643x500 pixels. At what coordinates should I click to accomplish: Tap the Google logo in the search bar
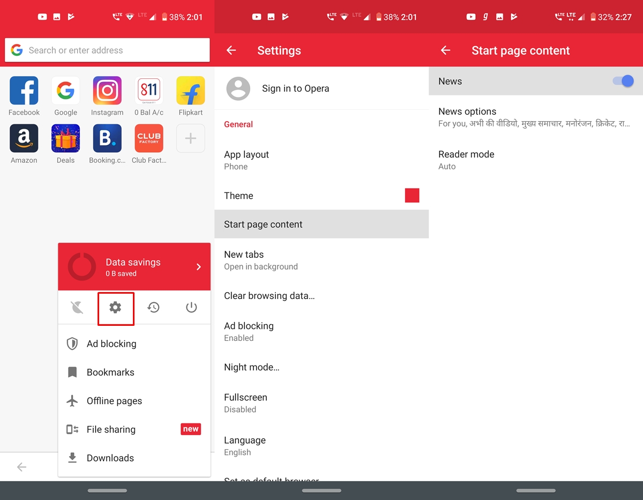(x=17, y=50)
